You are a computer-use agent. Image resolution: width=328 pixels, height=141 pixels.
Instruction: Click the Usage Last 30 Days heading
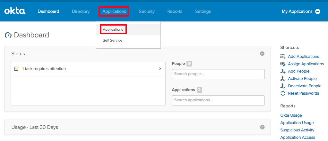[35, 127]
